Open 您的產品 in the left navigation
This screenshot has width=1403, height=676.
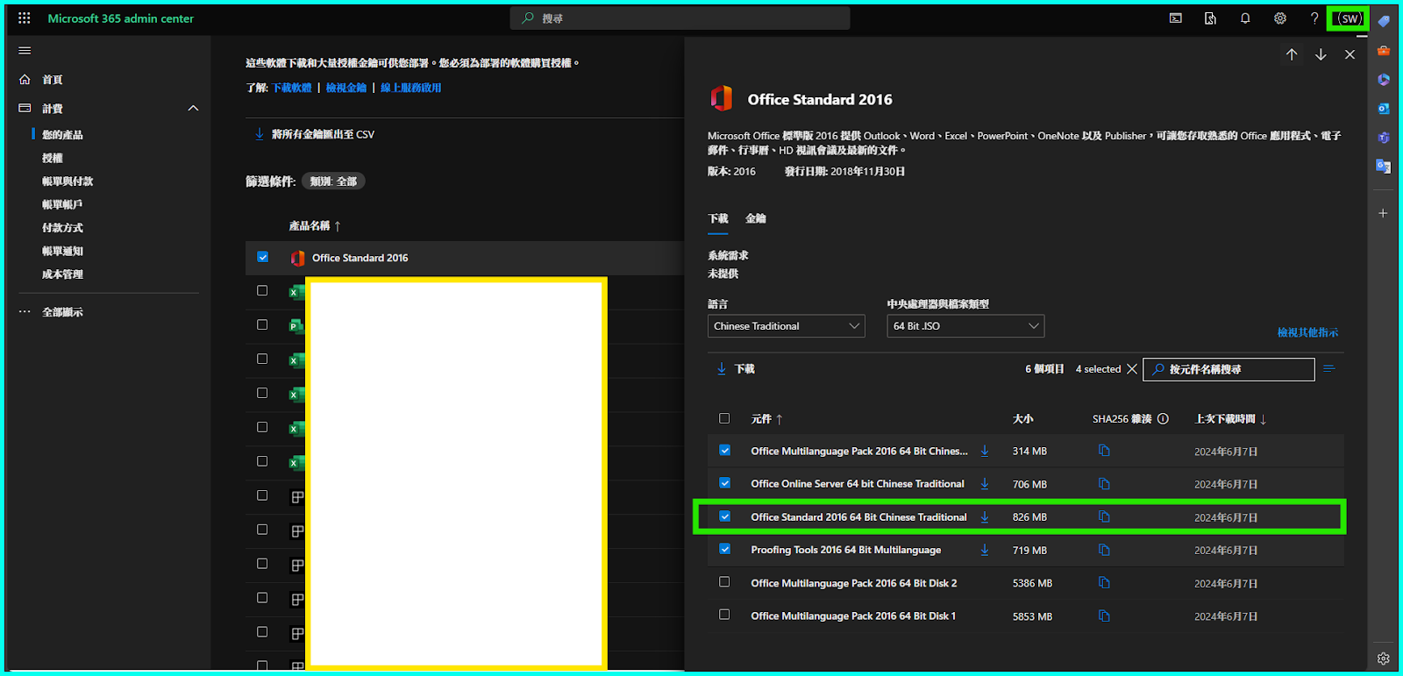pyautogui.click(x=62, y=135)
